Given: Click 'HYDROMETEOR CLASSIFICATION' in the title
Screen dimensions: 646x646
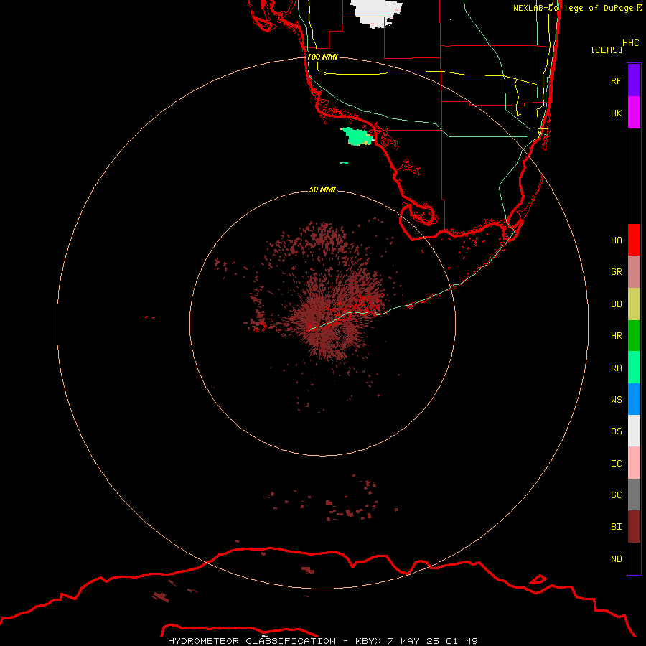Looking at the screenshot, I should pos(252,641).
